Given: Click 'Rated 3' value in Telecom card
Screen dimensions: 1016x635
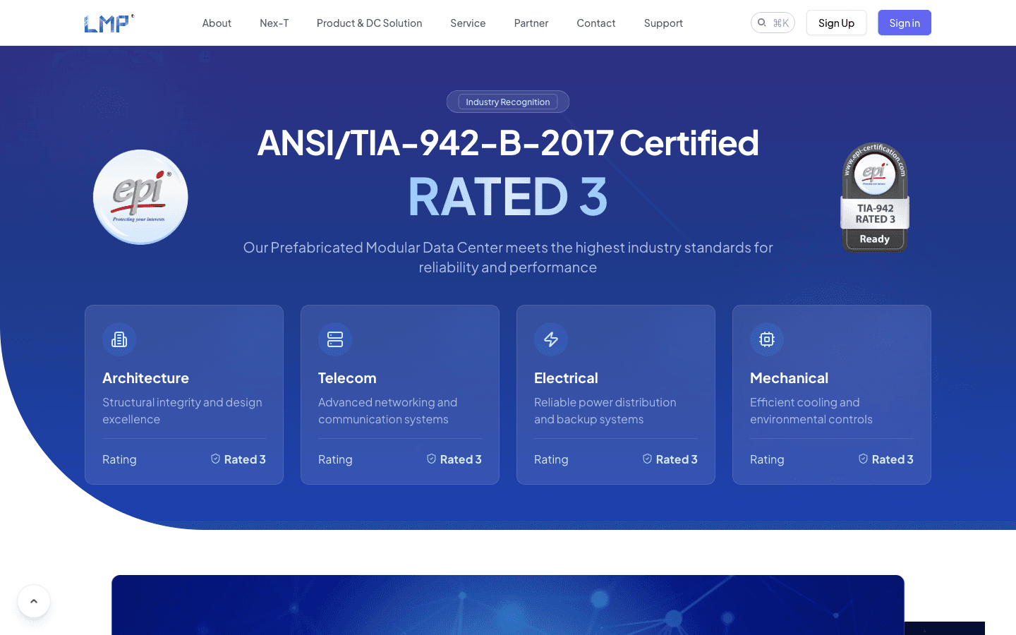Looking at the screenshot, I should pyautogui.click(x=461, y=459).
